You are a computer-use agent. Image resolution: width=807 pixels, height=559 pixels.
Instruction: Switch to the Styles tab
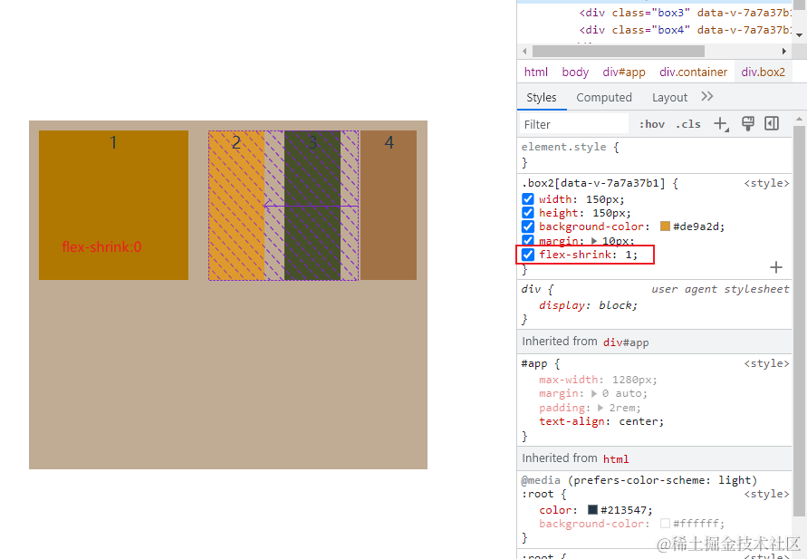click(542, 97)
